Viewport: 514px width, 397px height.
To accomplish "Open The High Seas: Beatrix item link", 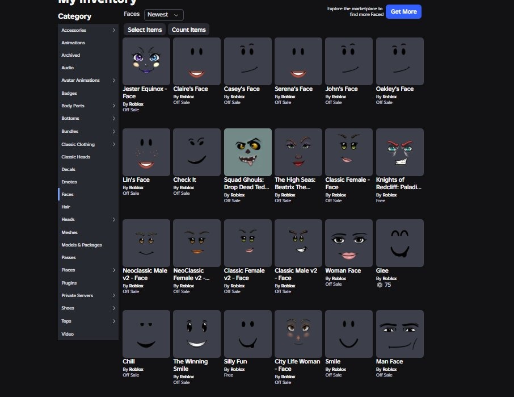I will [295, 183].
